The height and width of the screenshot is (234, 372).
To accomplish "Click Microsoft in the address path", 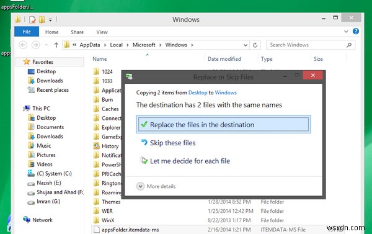I will 144,45.
